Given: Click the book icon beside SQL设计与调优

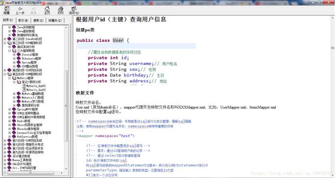Looking at the screenshot, I should point(9,164).
